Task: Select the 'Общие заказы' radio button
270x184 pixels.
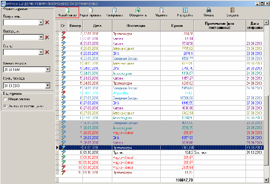Action: point(5,99)
